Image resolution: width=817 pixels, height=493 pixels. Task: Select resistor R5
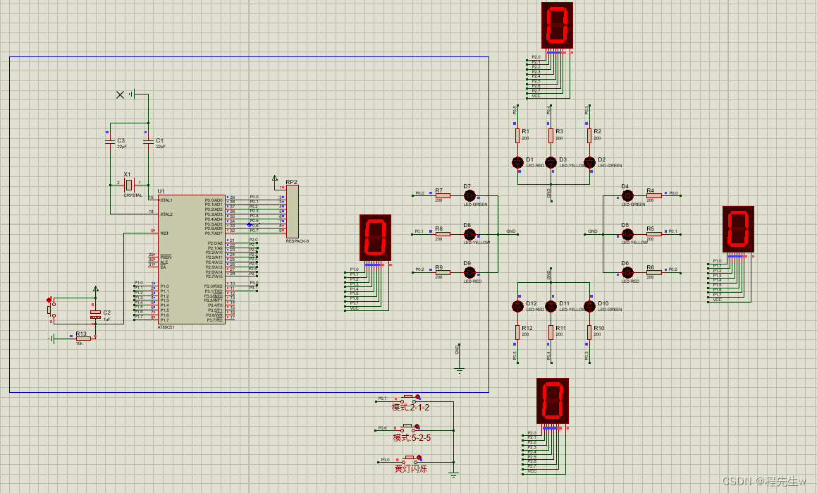coord(654,234)
